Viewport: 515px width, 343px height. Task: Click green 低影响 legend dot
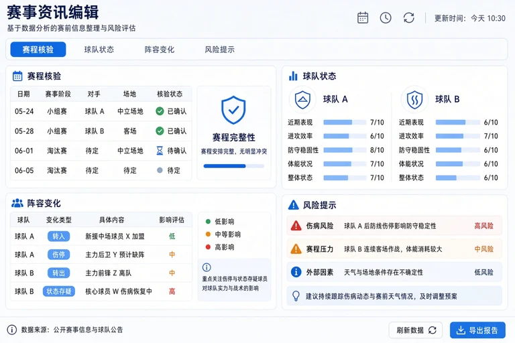coord(208,222)
